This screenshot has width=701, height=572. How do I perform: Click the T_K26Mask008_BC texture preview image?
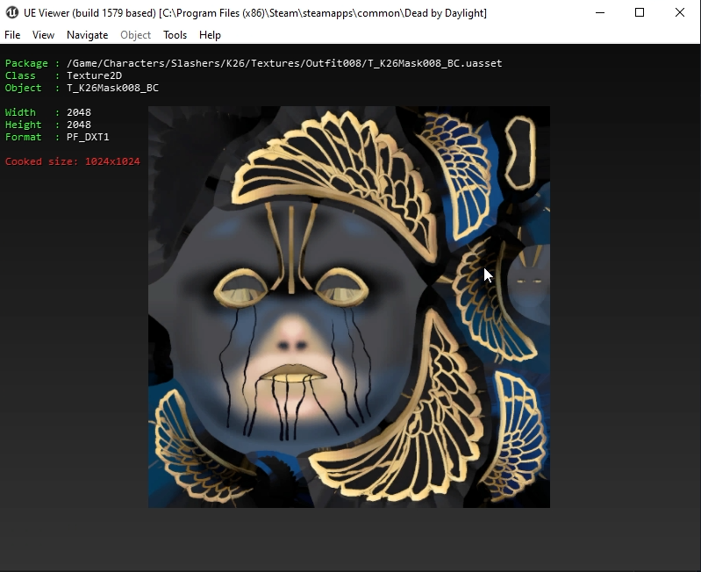pos(349,307)
